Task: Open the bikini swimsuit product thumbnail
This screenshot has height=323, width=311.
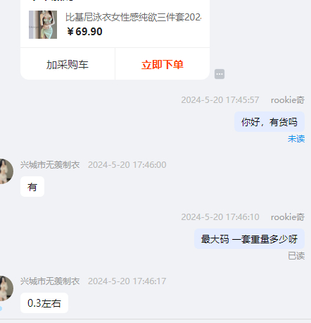Action: coord(43,25)
